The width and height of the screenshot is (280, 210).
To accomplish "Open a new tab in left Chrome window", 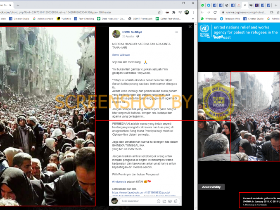I will coord(18,5).
